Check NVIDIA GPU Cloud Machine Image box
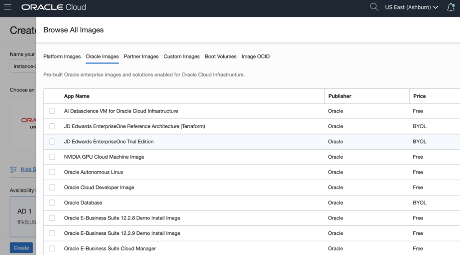 coord(52,157)
